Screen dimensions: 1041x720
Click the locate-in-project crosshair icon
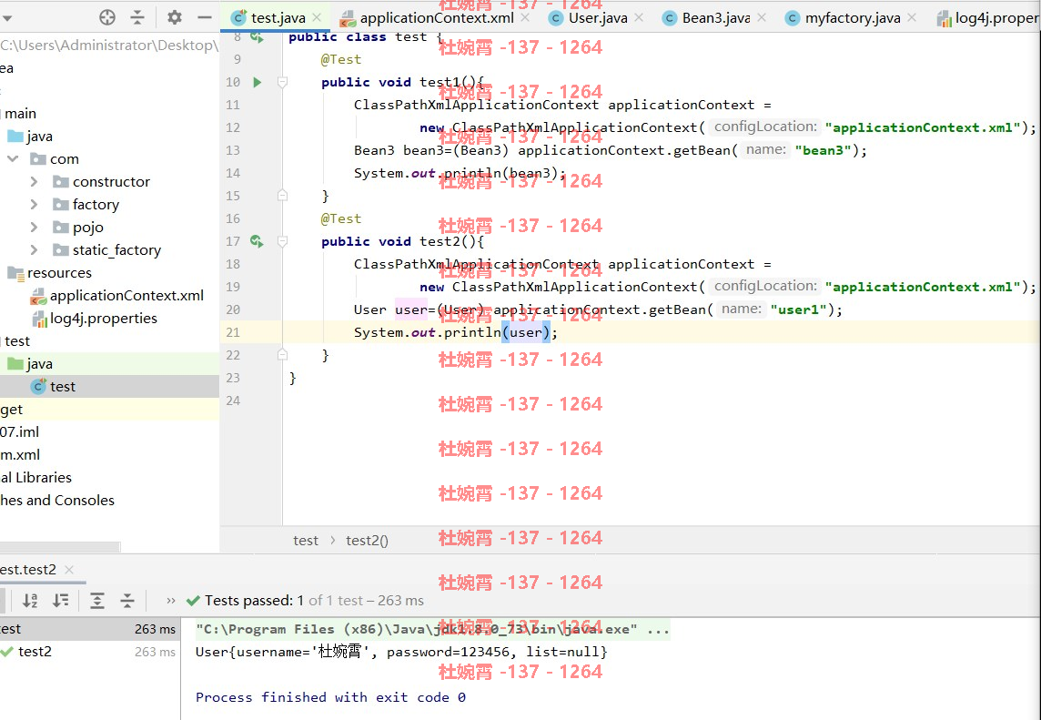click(x=106, y=17)
